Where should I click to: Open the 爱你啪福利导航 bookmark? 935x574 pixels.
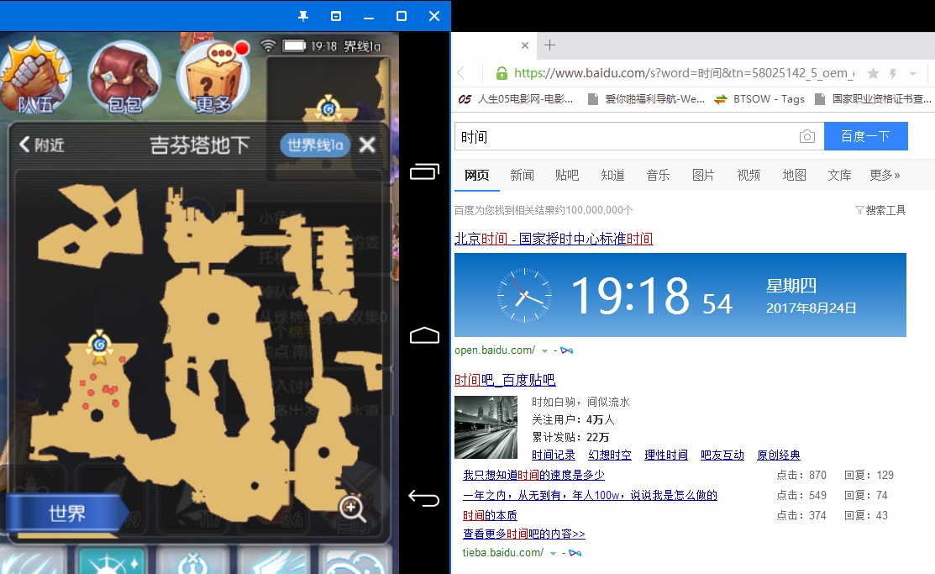click(646, 99)
